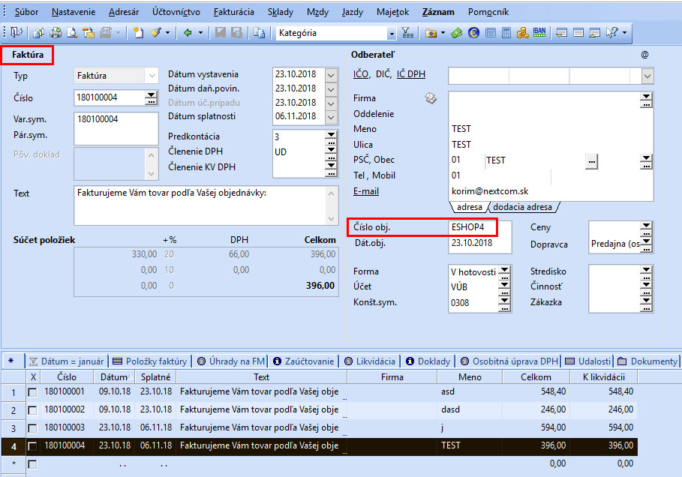The width and height of the screenshot is (682, 477).
Task: Tick checkbox for invoice 180100001
Action: coord(32,392)
